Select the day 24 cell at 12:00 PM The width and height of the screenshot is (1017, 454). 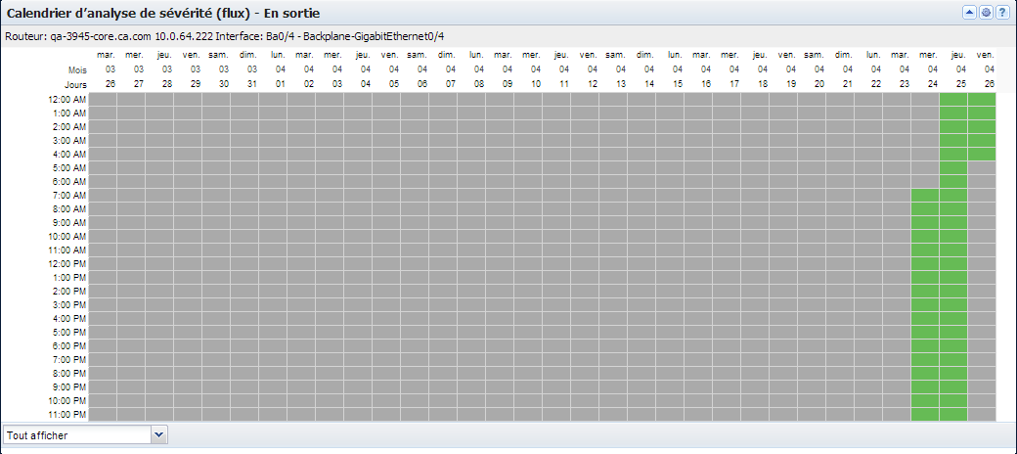[925, 263]
